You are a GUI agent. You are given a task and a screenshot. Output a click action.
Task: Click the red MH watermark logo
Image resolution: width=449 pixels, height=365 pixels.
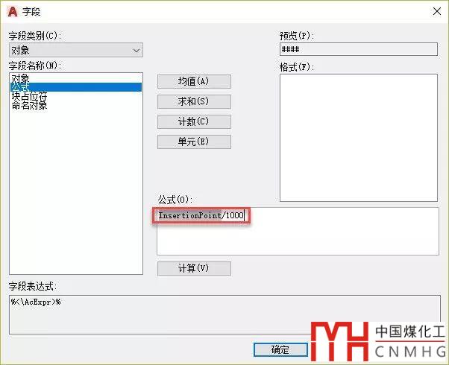pos(340,343)
